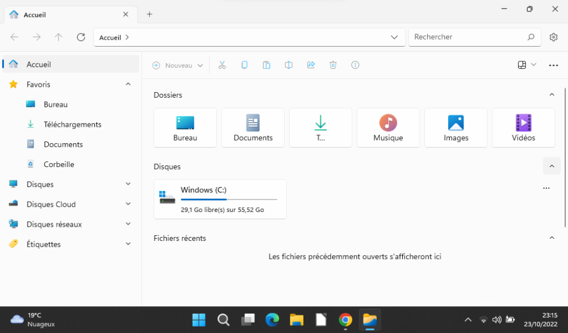Click the Cut scissors icon in toolbar
Image resolution: width=568 pixels, height=333 pixels.
(x=222, y=65)
